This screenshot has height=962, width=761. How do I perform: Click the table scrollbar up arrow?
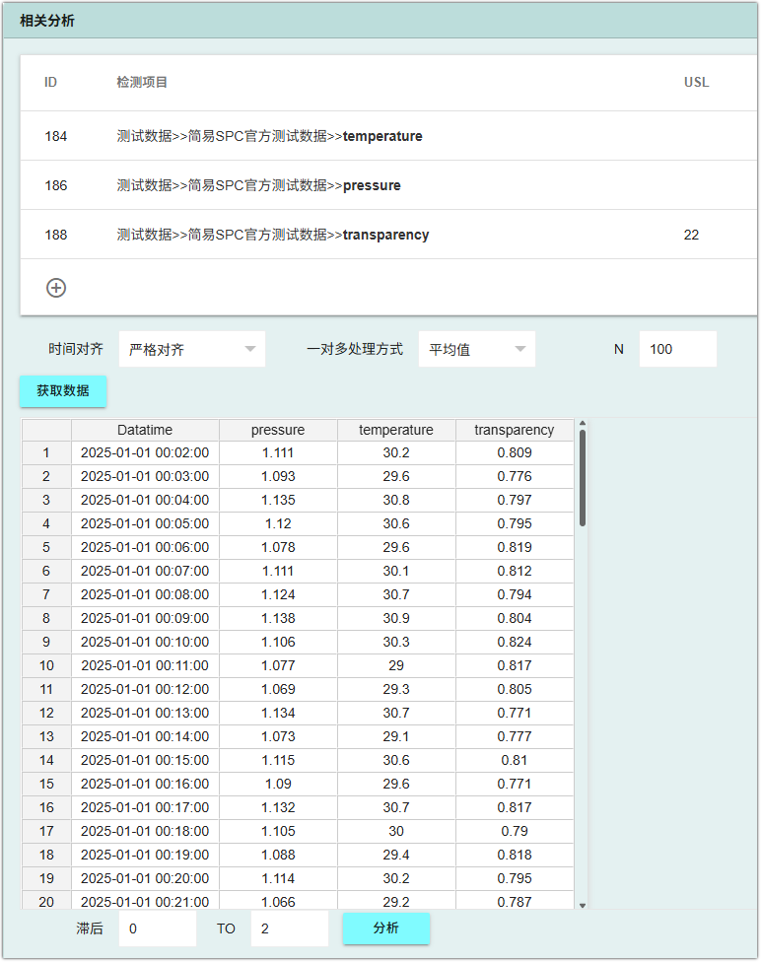coord(583,423)
